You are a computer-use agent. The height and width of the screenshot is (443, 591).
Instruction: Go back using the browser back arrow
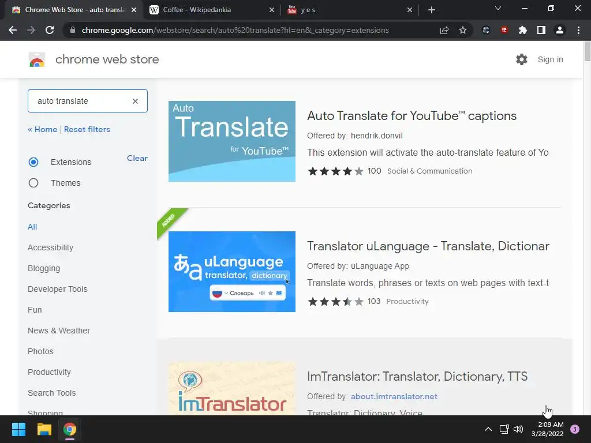(13, 30)
